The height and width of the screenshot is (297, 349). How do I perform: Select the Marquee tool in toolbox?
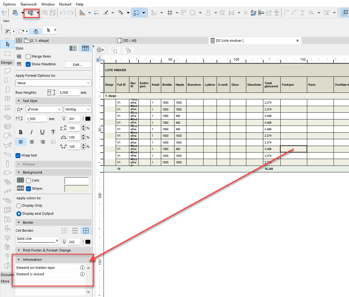(x=8, y=54)
